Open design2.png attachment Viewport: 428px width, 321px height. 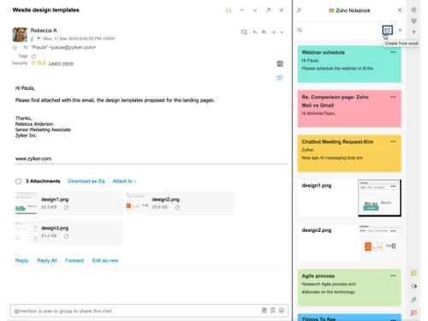coord(180,203)
